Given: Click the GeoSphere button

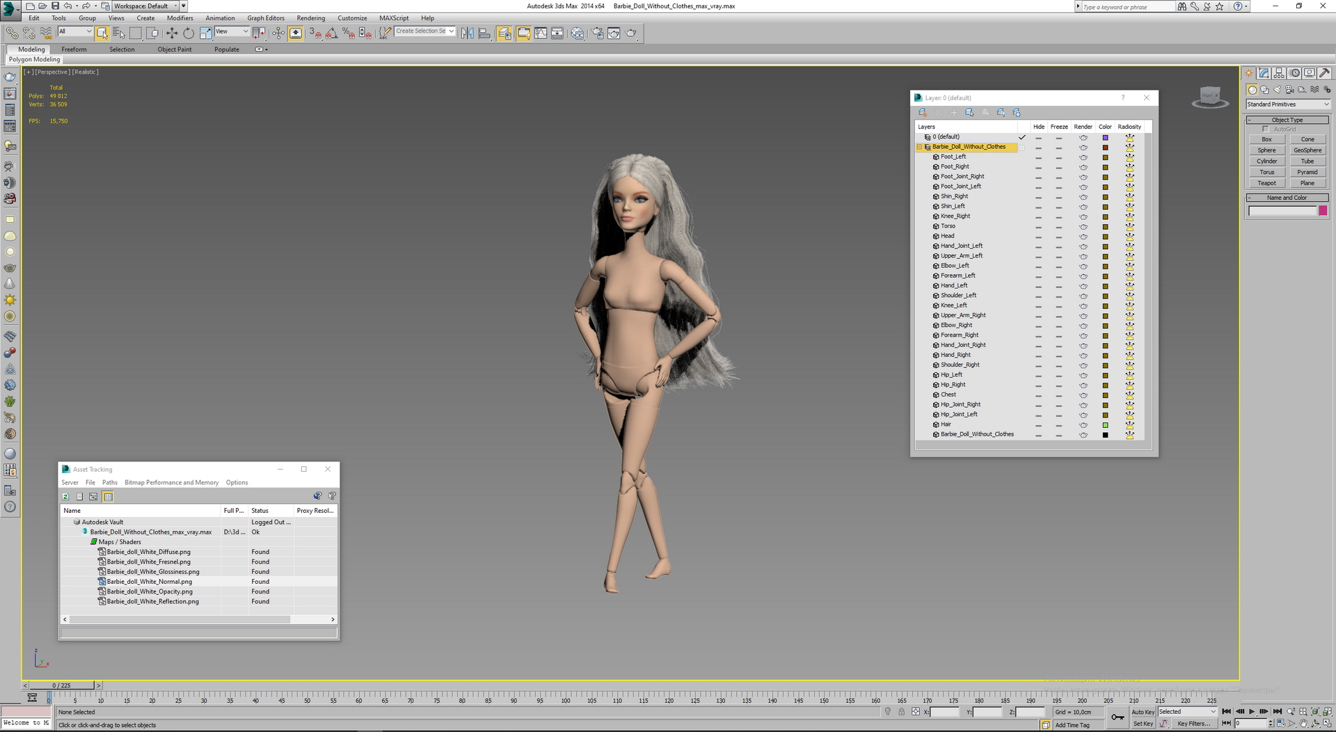Looking at the screenshot, I should pyautogui.click(x=1307, y=150).
